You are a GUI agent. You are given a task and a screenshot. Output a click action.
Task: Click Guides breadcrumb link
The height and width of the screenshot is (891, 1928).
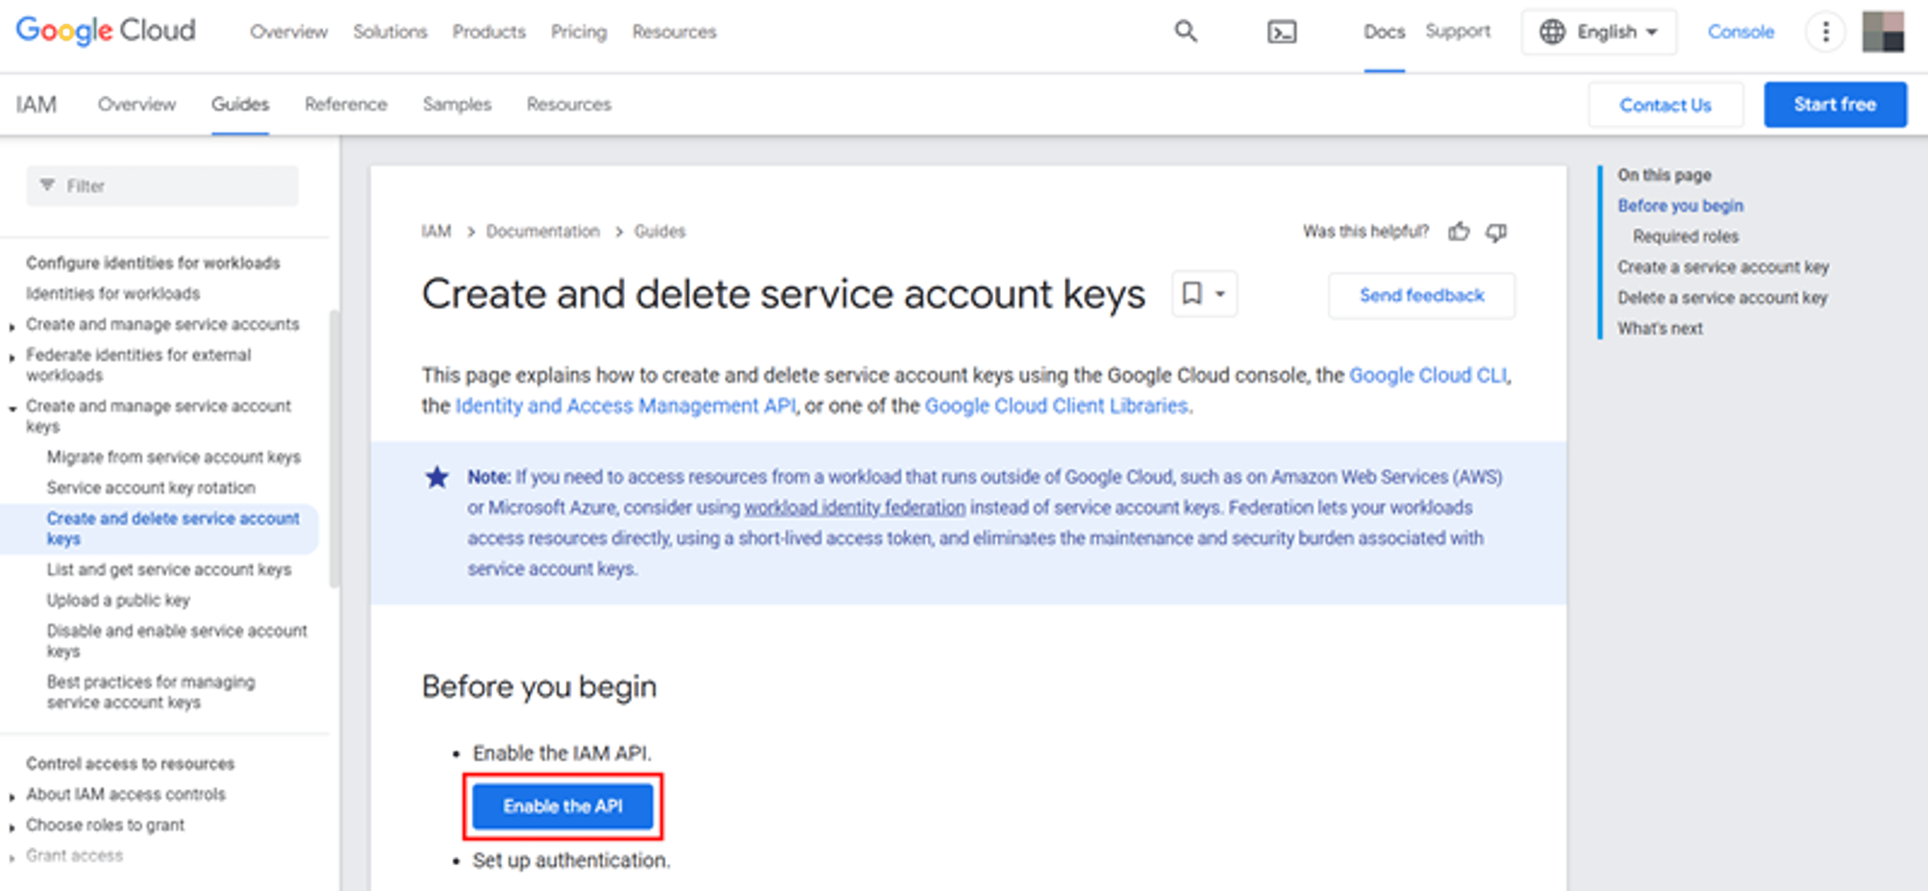(659, 231)
